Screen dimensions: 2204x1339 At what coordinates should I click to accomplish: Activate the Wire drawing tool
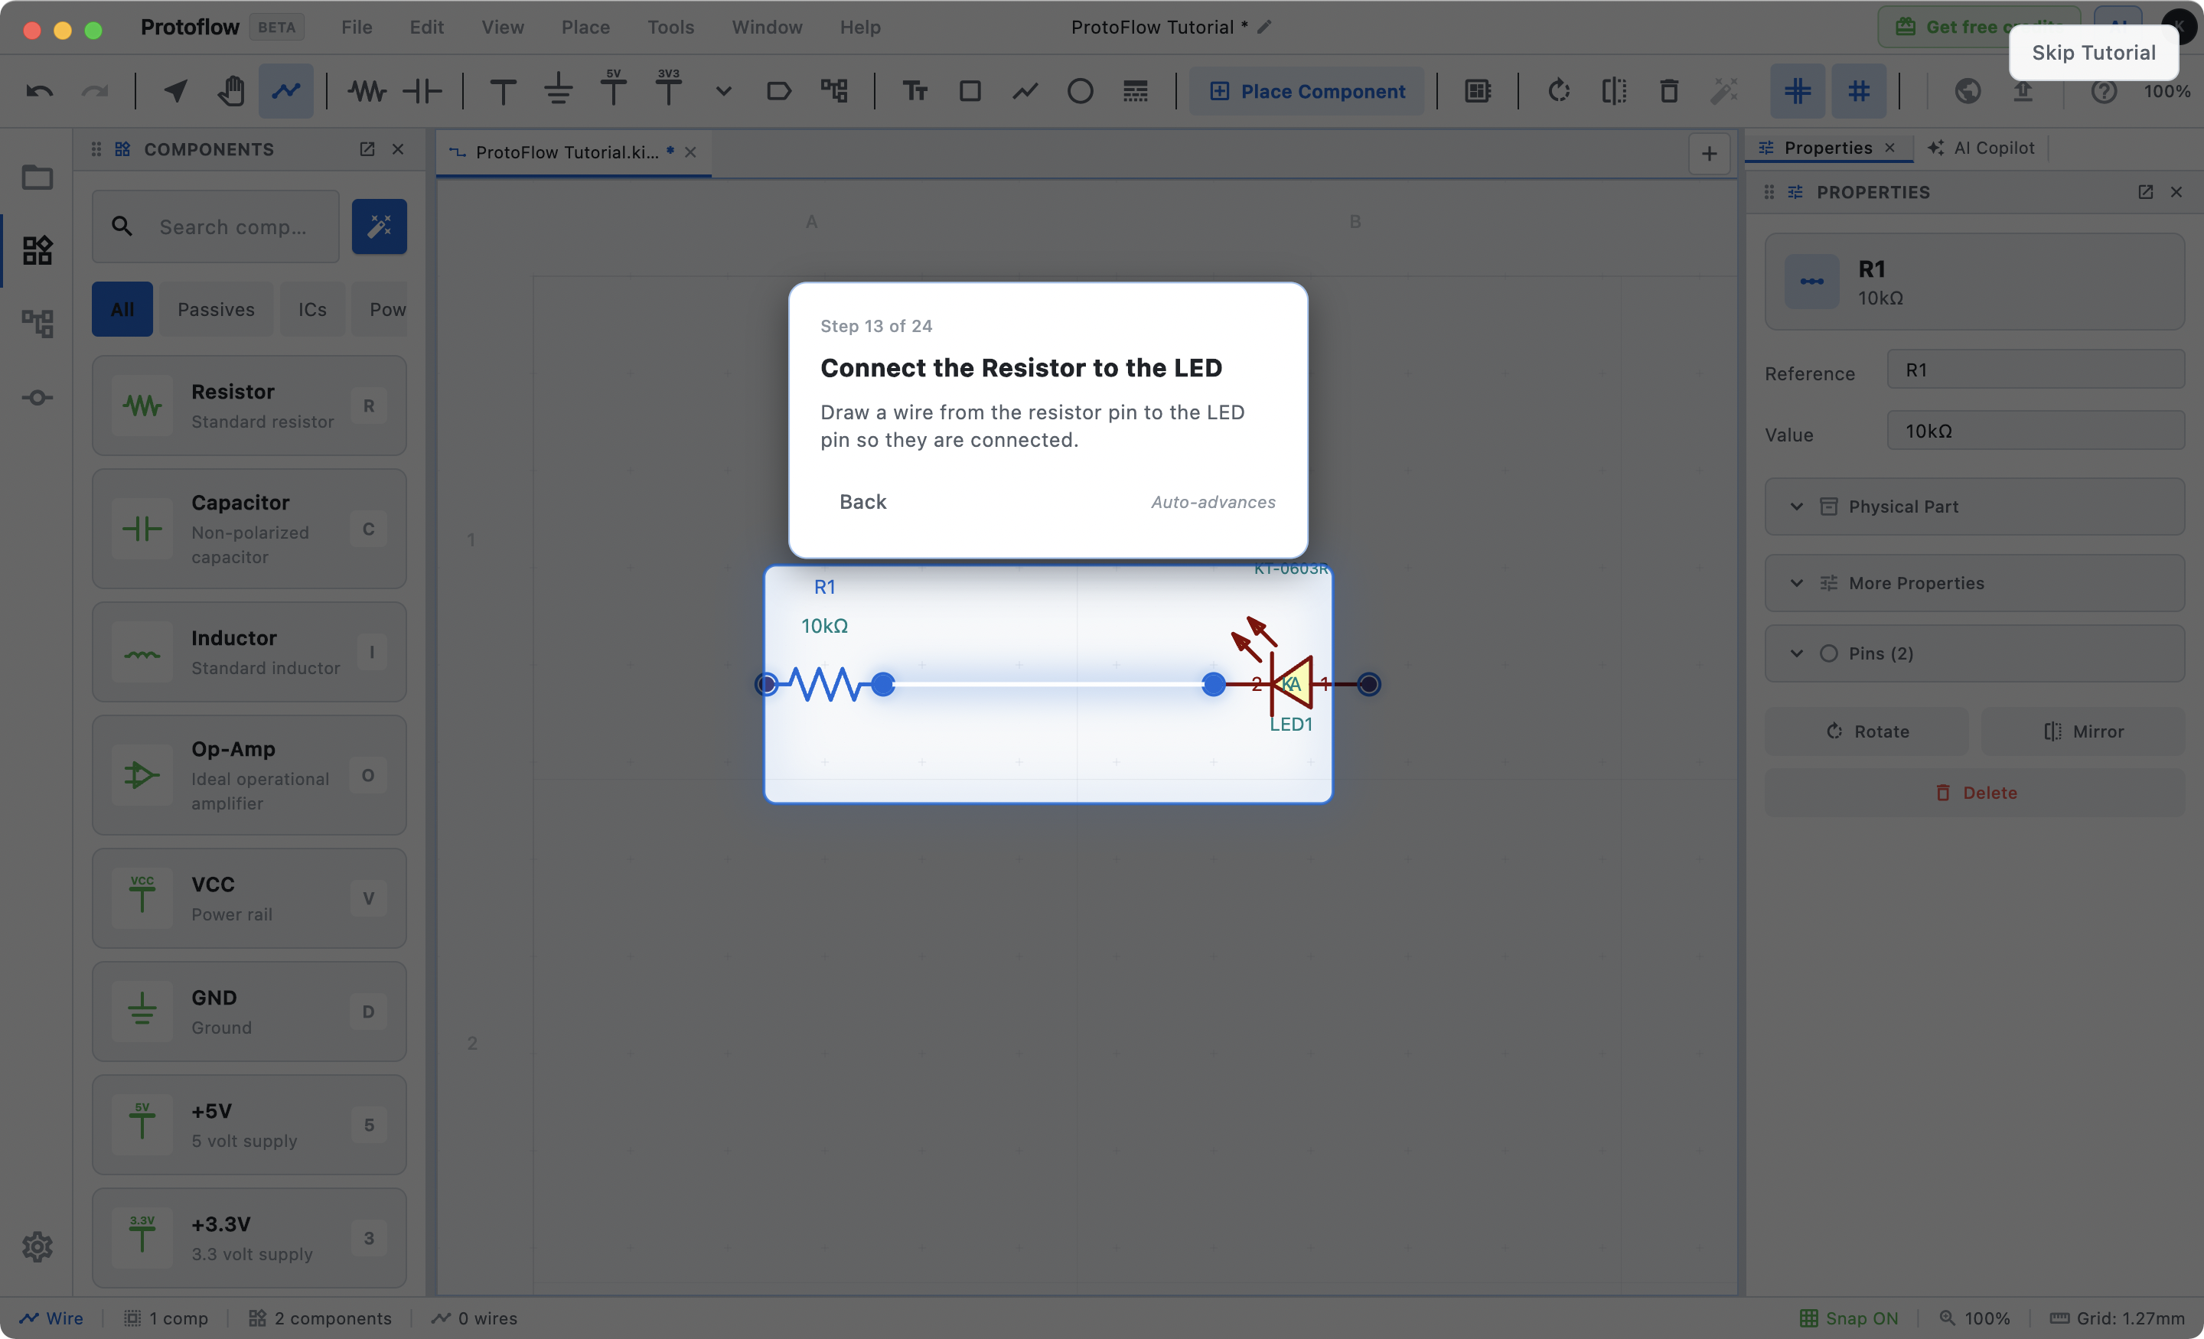click(286, 91)
